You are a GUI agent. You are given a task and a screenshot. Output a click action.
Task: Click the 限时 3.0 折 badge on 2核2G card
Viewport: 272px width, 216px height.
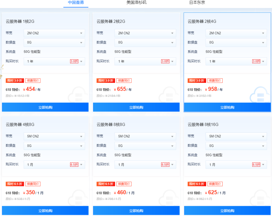tap(105, 80)
